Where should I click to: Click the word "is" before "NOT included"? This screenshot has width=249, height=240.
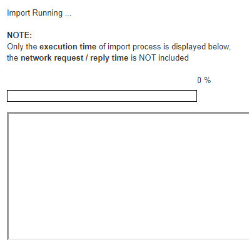133,58
